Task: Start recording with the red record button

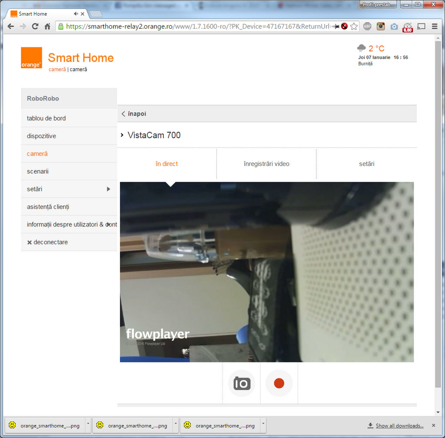Action: [x=279, y=383]
